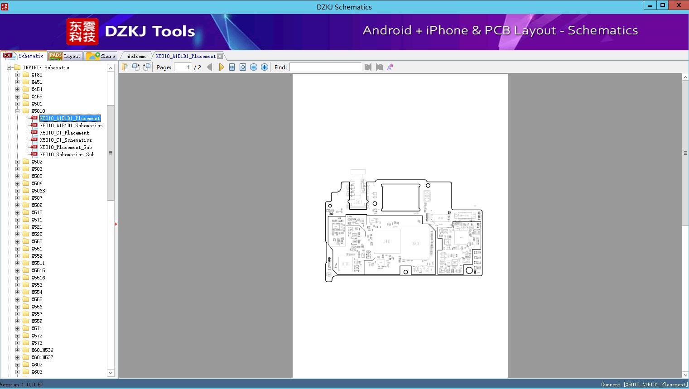The height and width of the screenshot is (389, 689).
Task: Zoom in with the plus icon
Action: click(x=265, y=67)
